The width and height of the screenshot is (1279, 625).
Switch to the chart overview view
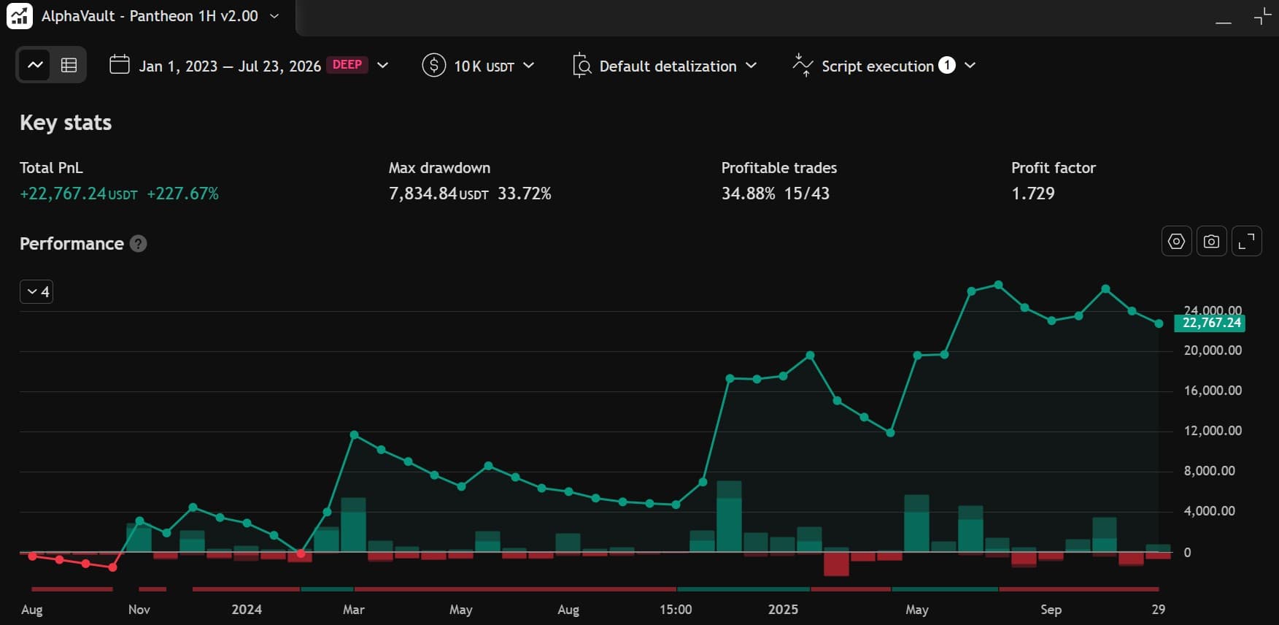(x=35, y=65)
